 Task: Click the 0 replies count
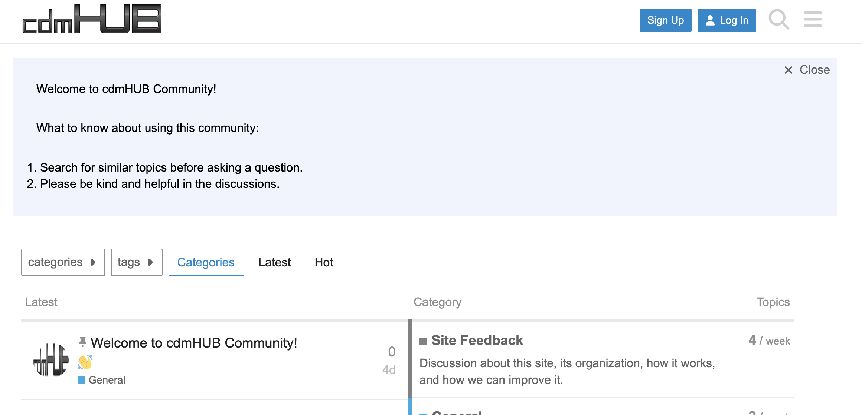392,352
